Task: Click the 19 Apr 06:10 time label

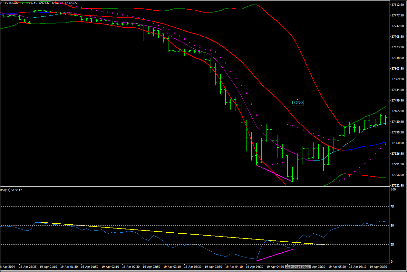Action: tap(358, 267)
